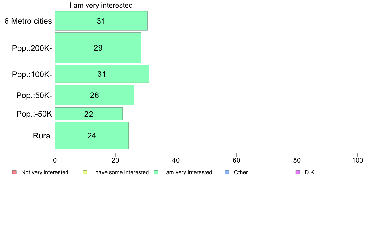
Task: Select the Pop.:100K- bar showing 31
Action: point(102,74)
